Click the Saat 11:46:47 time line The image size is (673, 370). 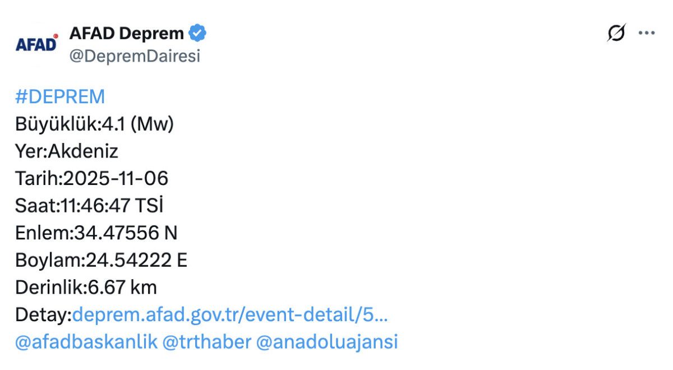pos(89,206)
